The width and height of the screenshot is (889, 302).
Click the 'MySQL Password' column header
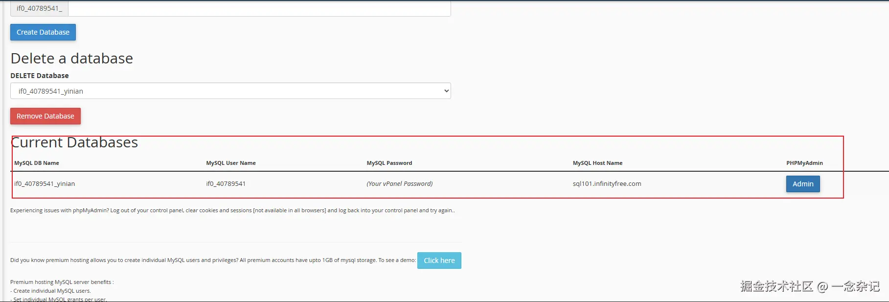(x=389, y=163)
